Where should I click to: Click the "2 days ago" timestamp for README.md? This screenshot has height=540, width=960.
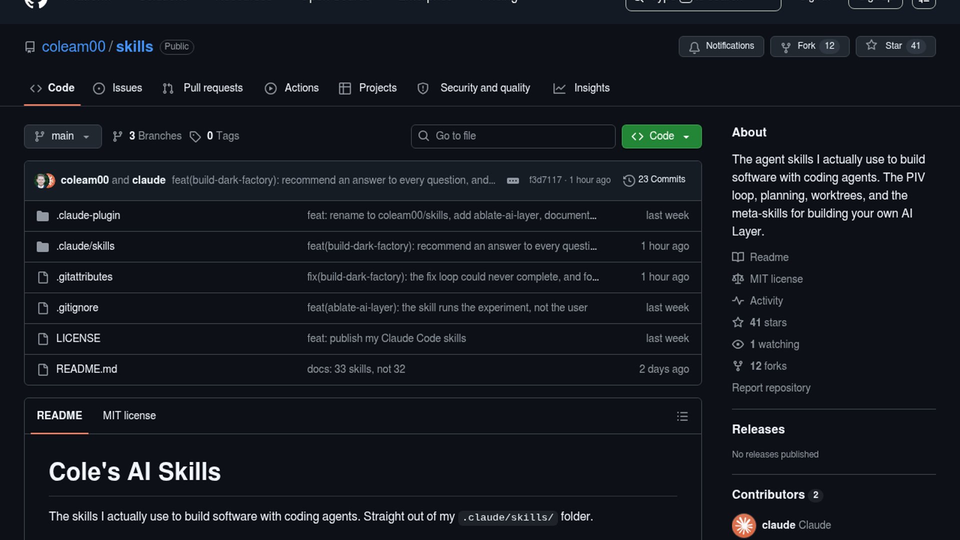pyautogui.click(x=663, y=369)
